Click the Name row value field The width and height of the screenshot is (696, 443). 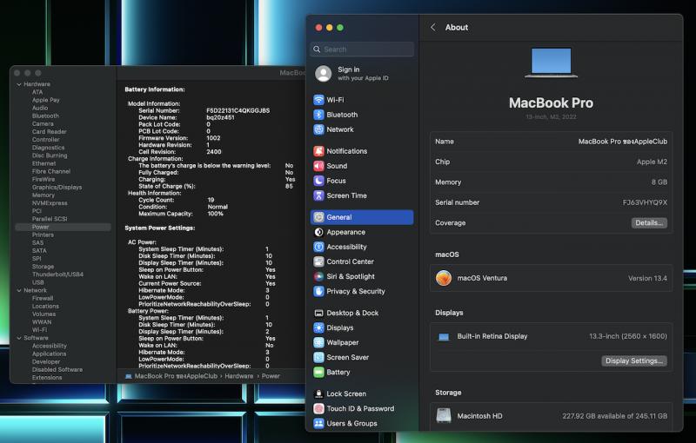coord(622,142)
